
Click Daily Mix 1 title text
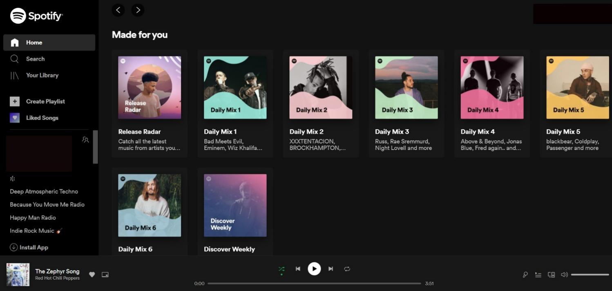[220, 132]
